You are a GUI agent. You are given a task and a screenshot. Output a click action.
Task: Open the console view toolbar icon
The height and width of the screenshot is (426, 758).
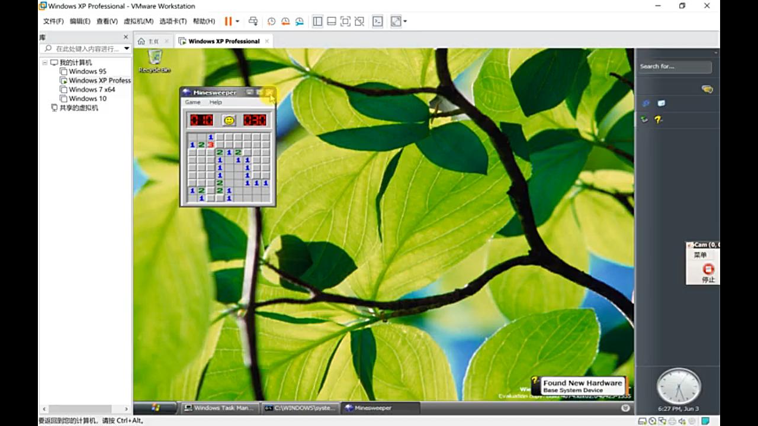[377, 21]
